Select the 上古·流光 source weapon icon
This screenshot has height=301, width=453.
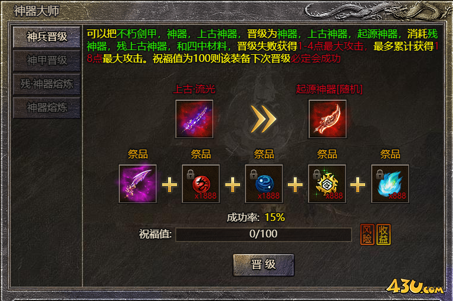[194, 119]
